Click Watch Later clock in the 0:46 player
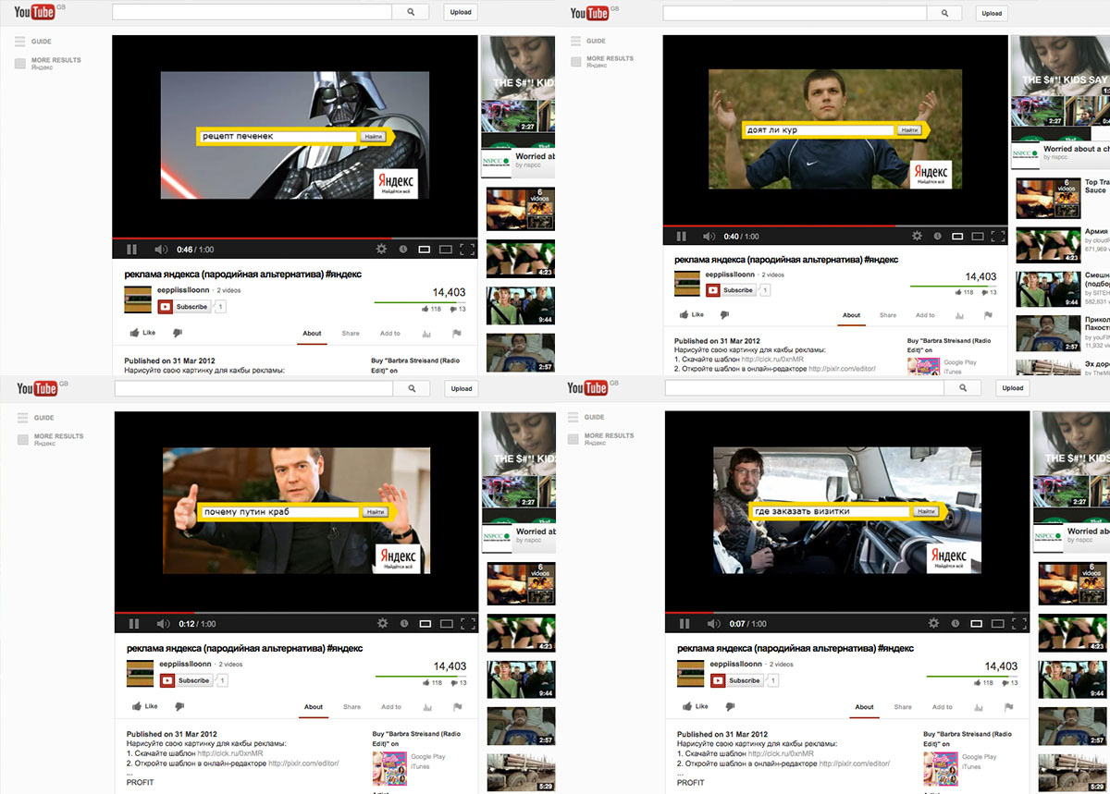 tap(403, 250)
